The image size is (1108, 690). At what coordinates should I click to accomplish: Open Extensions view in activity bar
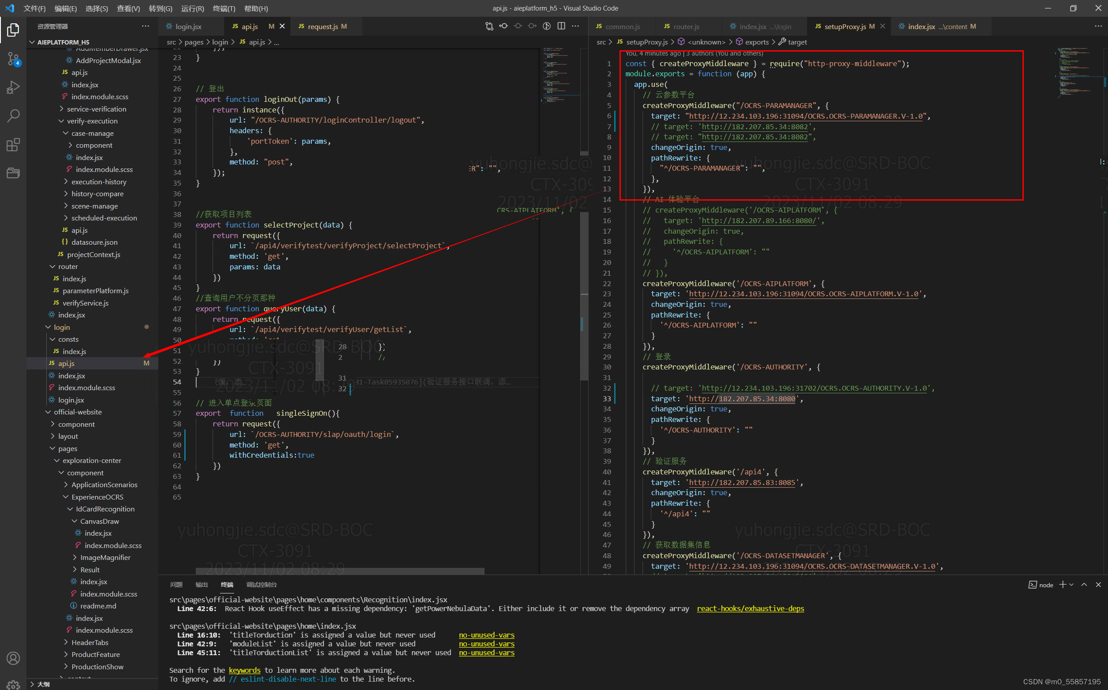pos(13,145)
